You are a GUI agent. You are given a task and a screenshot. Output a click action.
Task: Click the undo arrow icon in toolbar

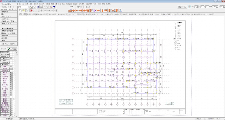(x=44, y=7)
